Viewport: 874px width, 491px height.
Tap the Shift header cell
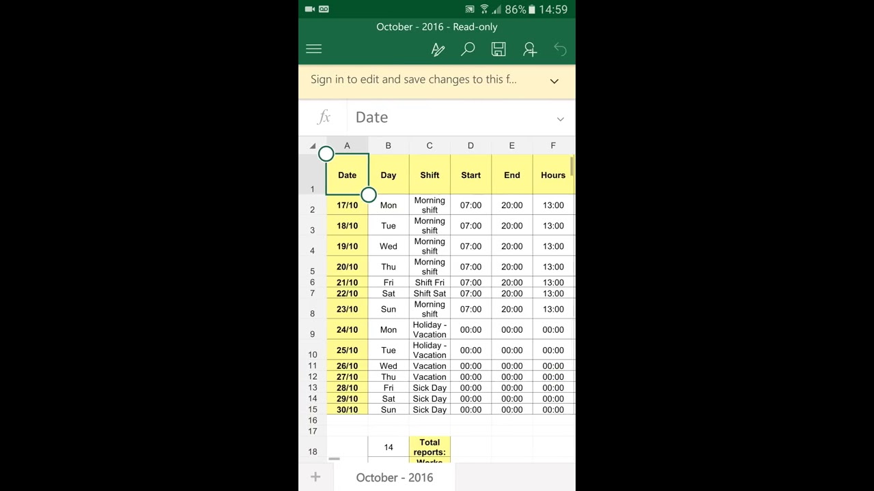point(429,175)
